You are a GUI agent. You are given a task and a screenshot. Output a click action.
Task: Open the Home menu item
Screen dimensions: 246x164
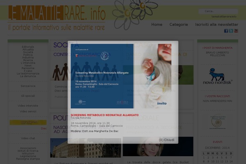(x=157, y=25)
